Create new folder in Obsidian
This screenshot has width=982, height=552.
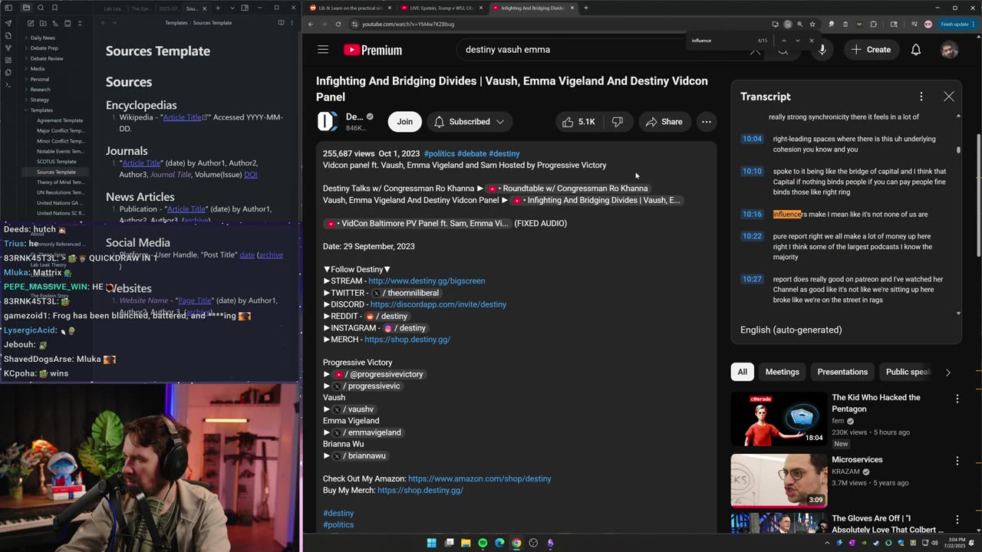[x=42, y=23]
